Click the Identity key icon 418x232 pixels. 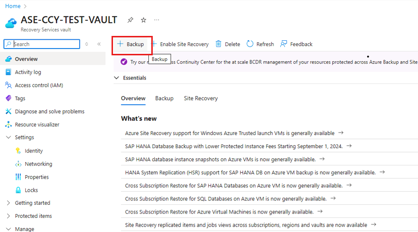pyautogui.click(x=18, y=150)
